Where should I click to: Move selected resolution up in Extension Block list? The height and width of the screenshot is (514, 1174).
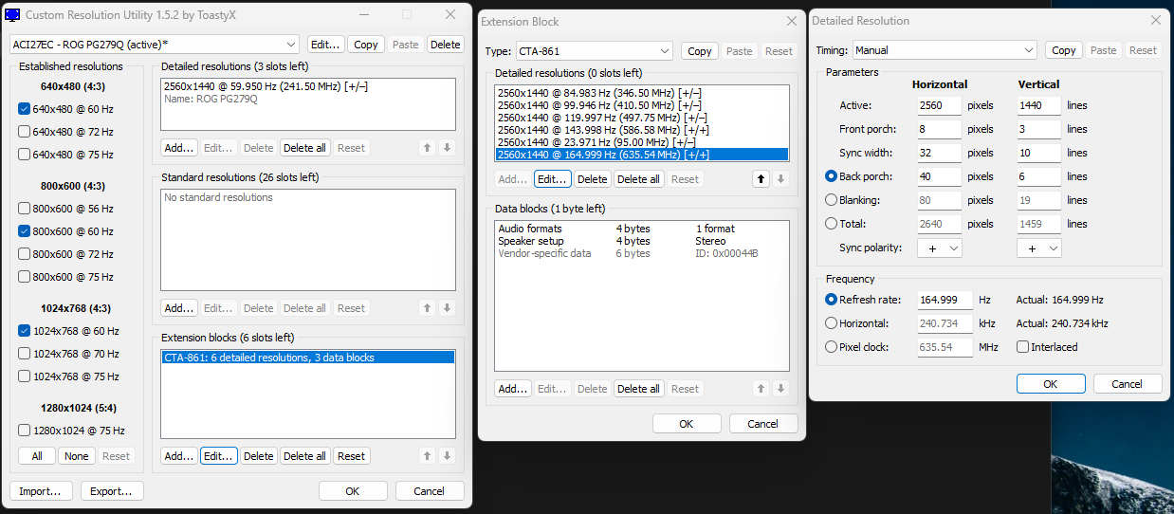[x=761, y=179]
